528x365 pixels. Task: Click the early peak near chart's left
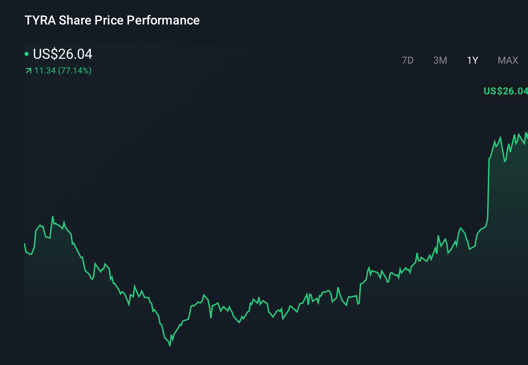[x=53, y=217]
